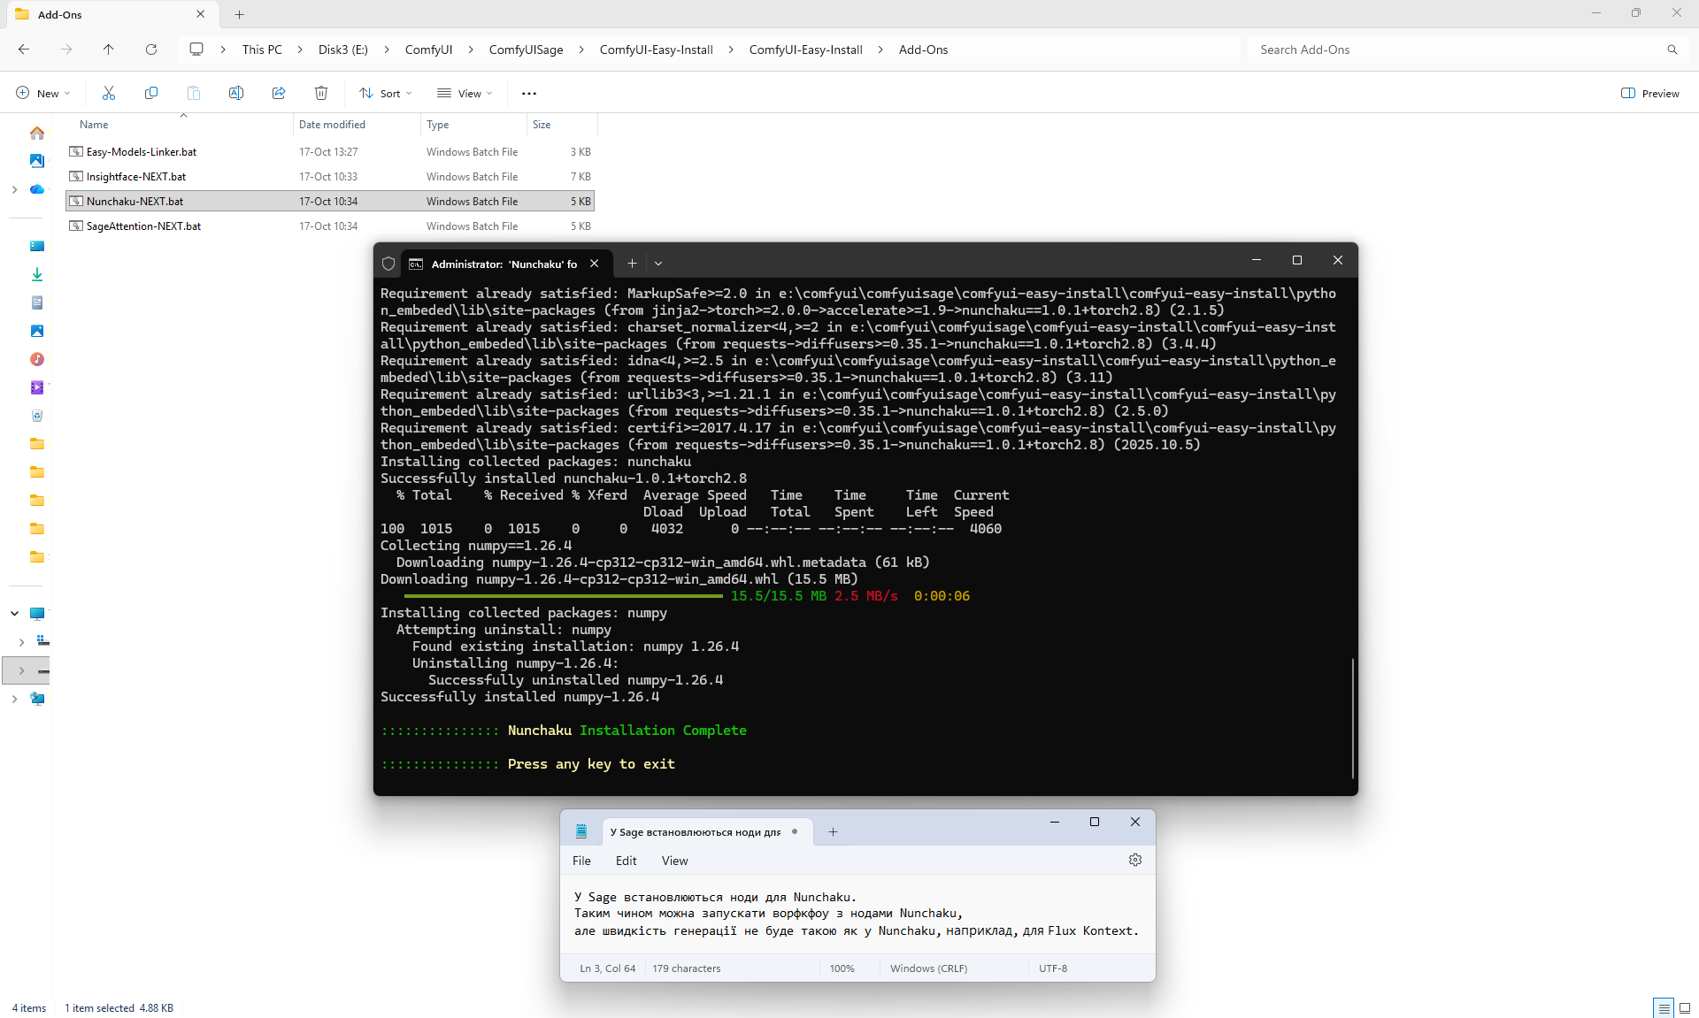Open Notepad File menu
This screenshot has height=1018, width=1699.
581,861
